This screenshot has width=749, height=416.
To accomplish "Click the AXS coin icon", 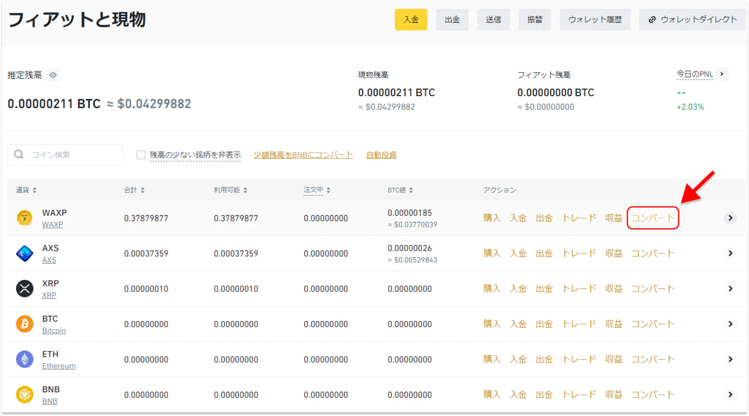I will click(25, 253).
